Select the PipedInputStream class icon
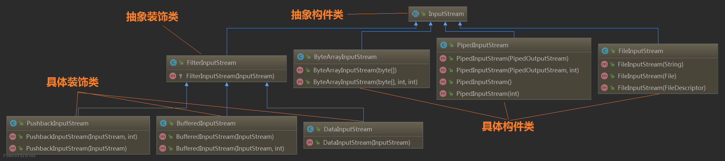 coord(444,45)
